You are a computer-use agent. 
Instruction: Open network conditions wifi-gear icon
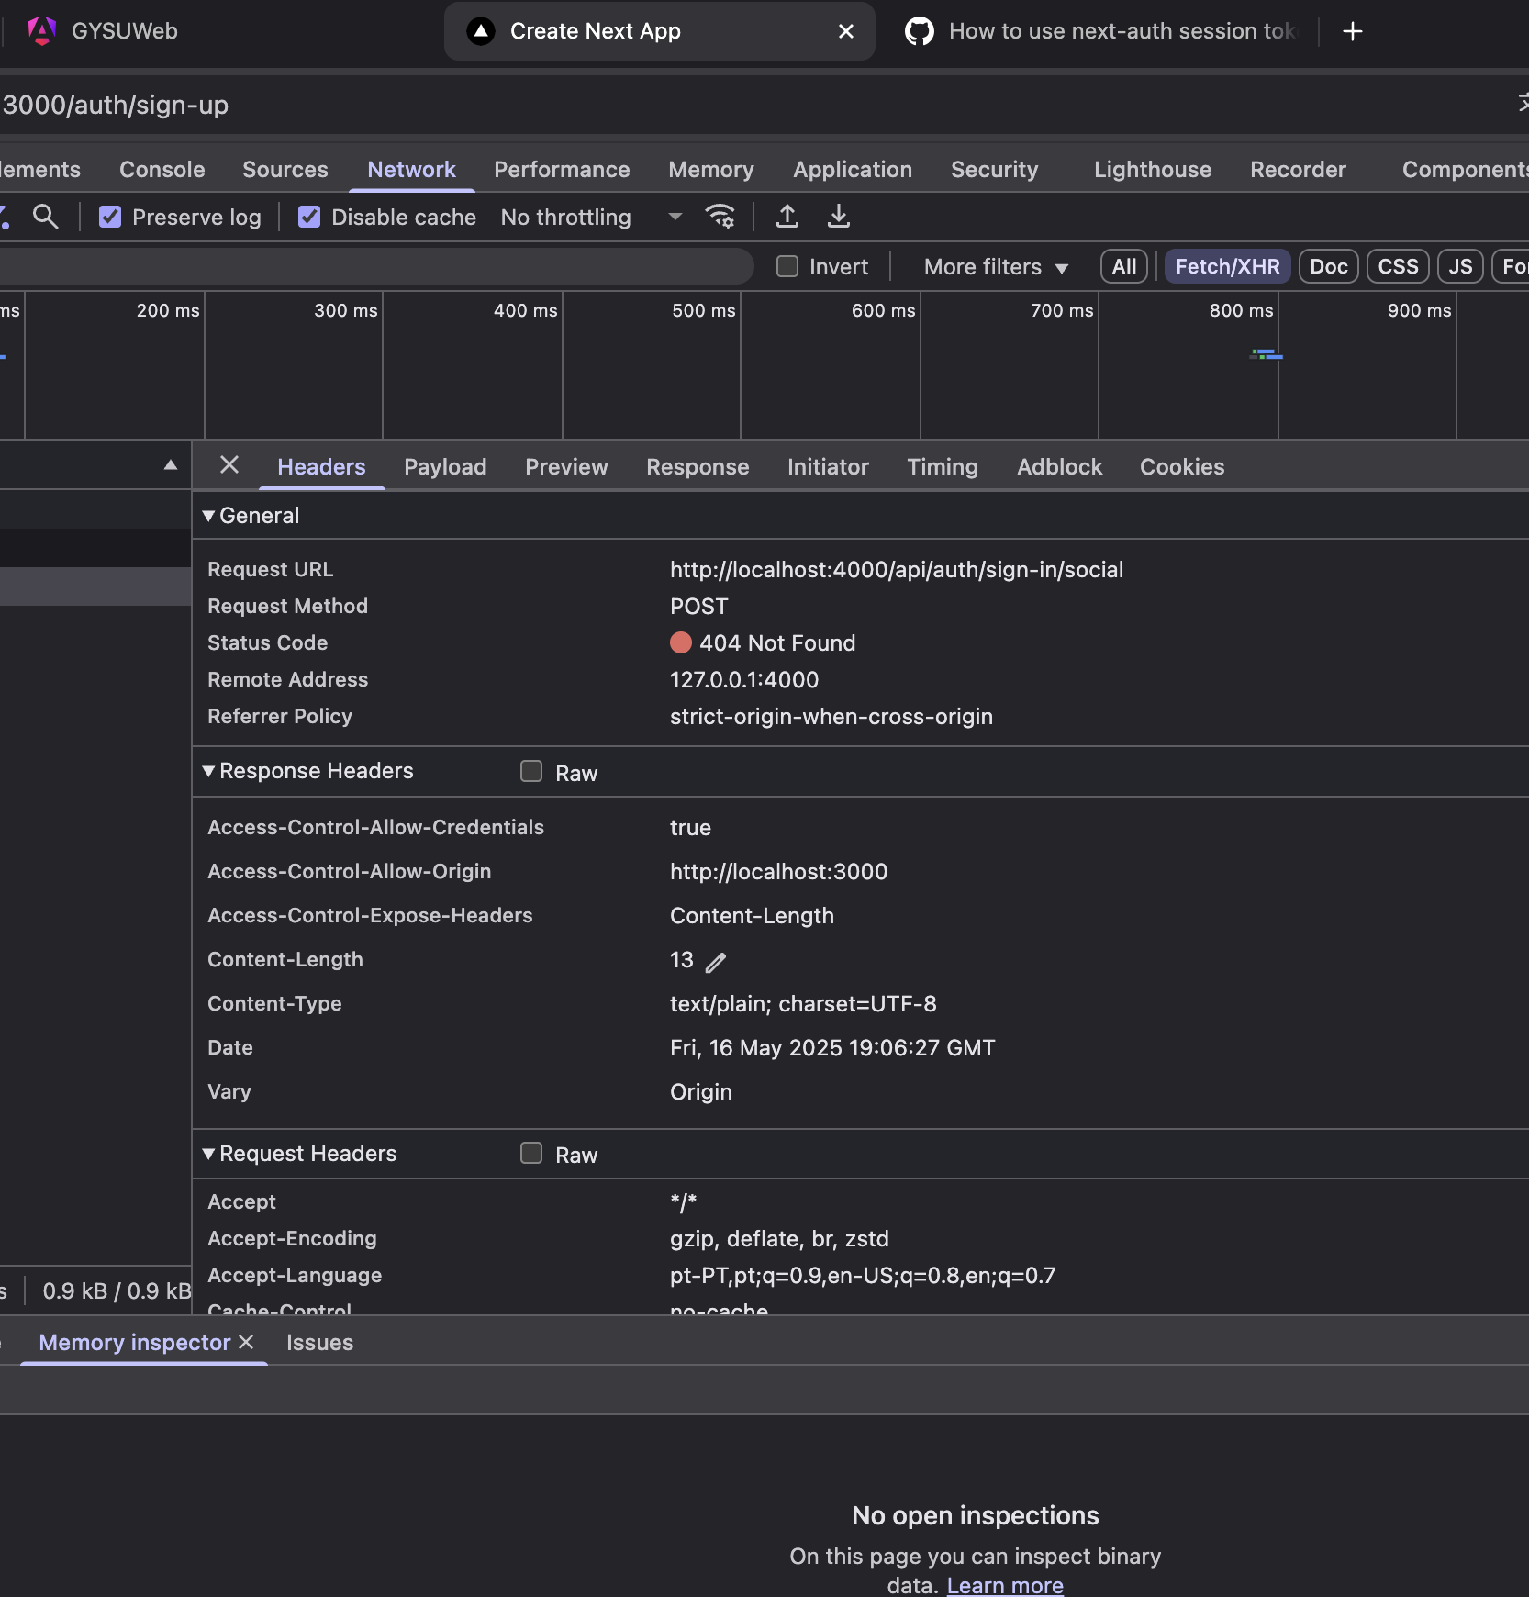click(720, 217)
